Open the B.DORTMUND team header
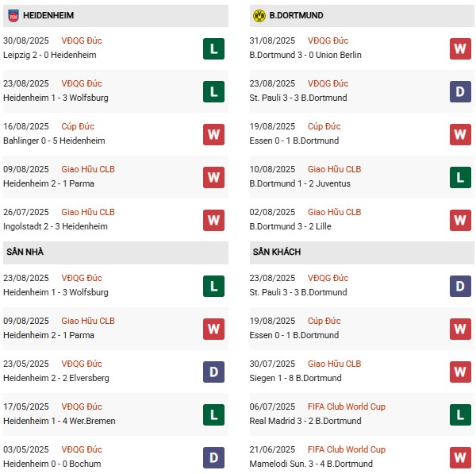The image size is (476, 474). [362, 16]
